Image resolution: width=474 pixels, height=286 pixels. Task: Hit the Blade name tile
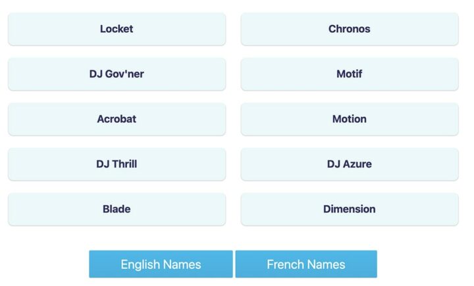click(117, 209)
